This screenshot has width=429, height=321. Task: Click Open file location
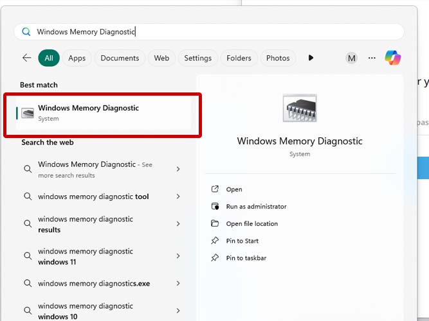click(251, 224)
